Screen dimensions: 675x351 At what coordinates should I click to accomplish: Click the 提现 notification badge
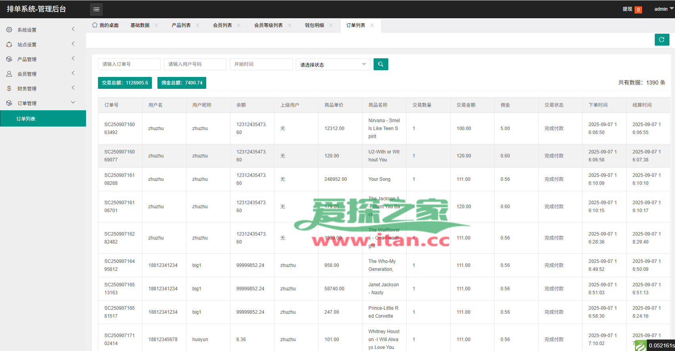638,10
